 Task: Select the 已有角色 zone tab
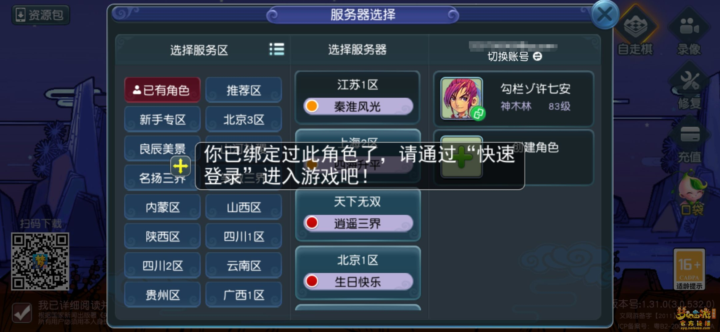[162, 90]
